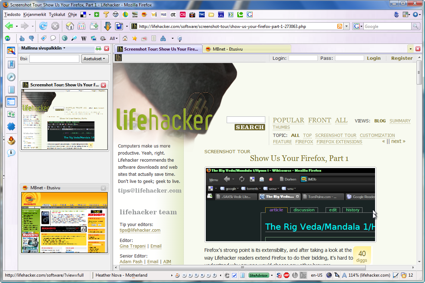The width and height of the screenshot is (425, 283).
Task: Click the Stop loading icon
Action: (55, 26)
